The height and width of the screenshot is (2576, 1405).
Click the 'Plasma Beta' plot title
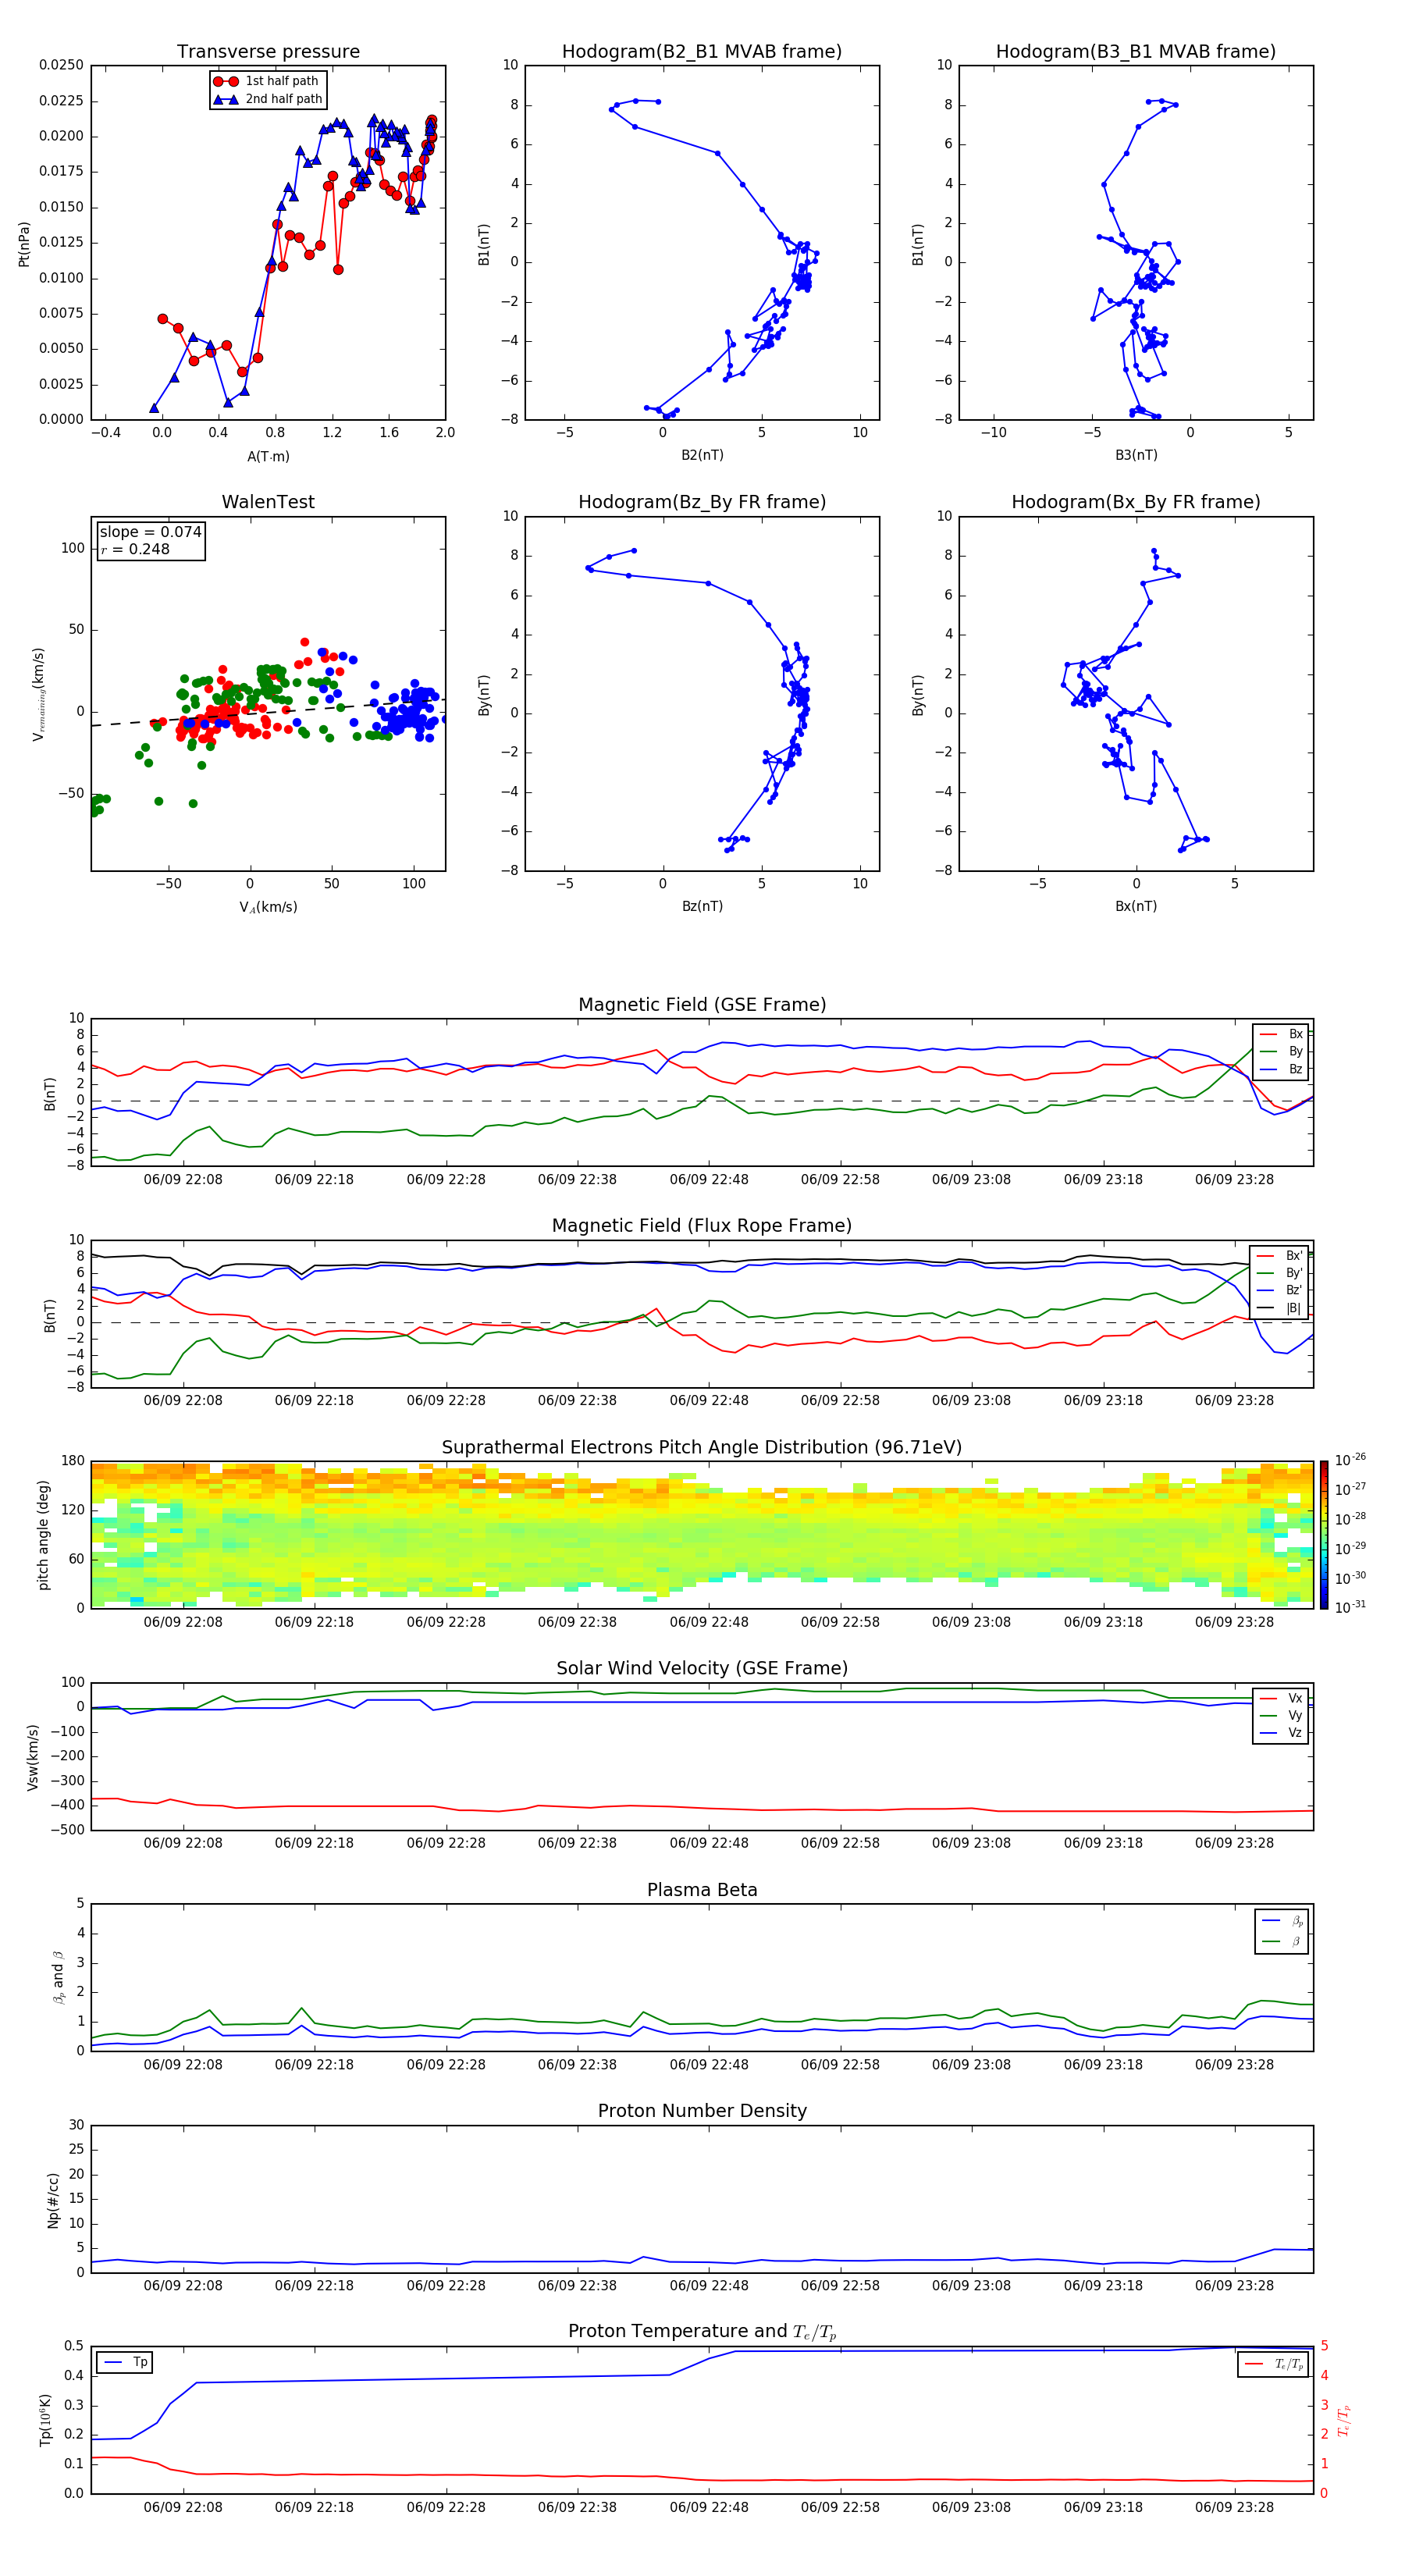[x=702, y=1890]
